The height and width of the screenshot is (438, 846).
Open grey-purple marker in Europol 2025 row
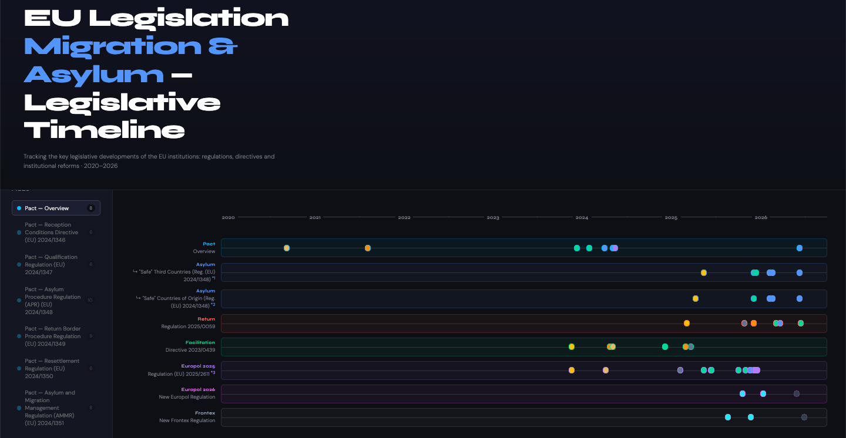click(x=680, y=370)
